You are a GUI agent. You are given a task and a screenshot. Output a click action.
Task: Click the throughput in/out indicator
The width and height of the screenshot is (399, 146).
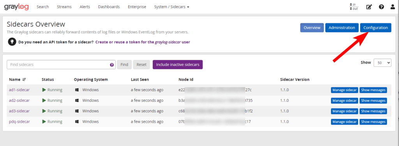click(354, 7)
